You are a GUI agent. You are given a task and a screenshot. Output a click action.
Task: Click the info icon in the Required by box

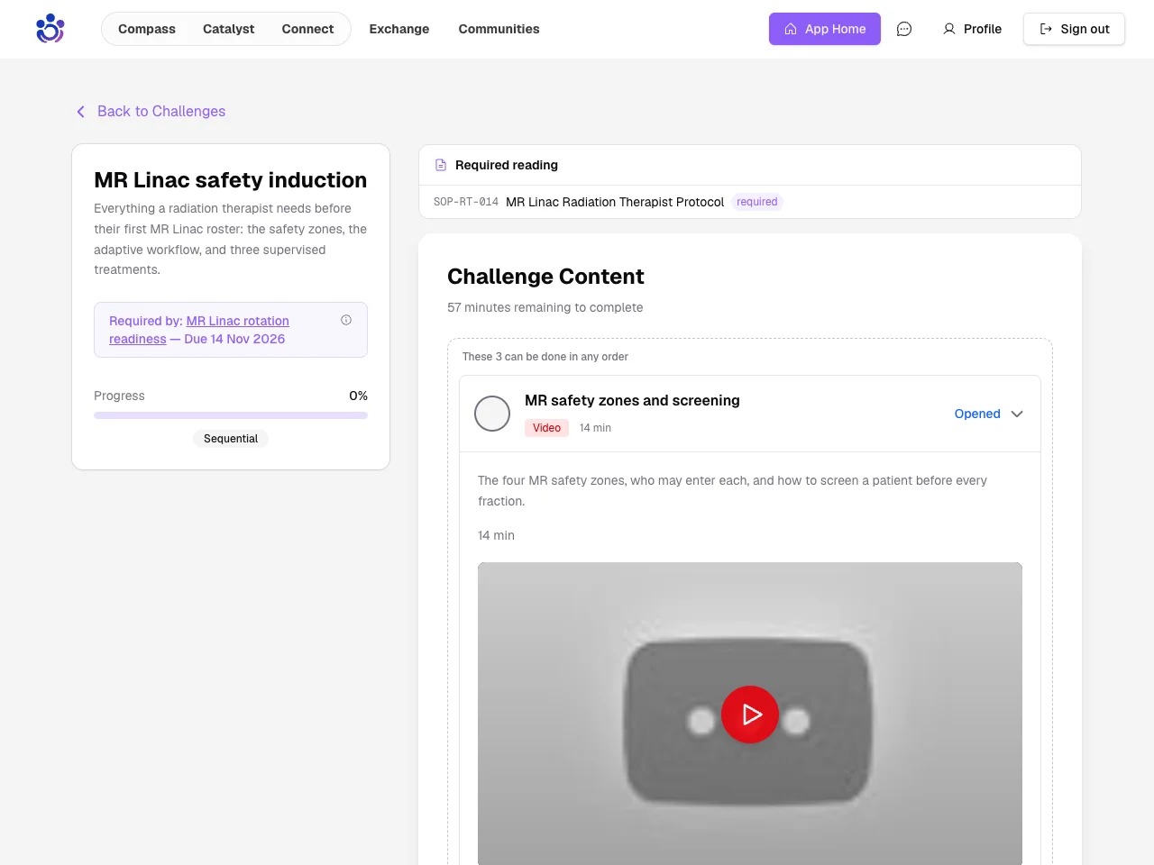click(346, 320)
